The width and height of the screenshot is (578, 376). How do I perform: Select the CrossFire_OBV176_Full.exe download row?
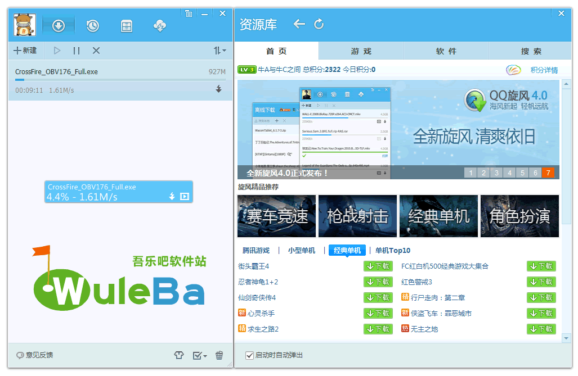[x=120, y=80]
